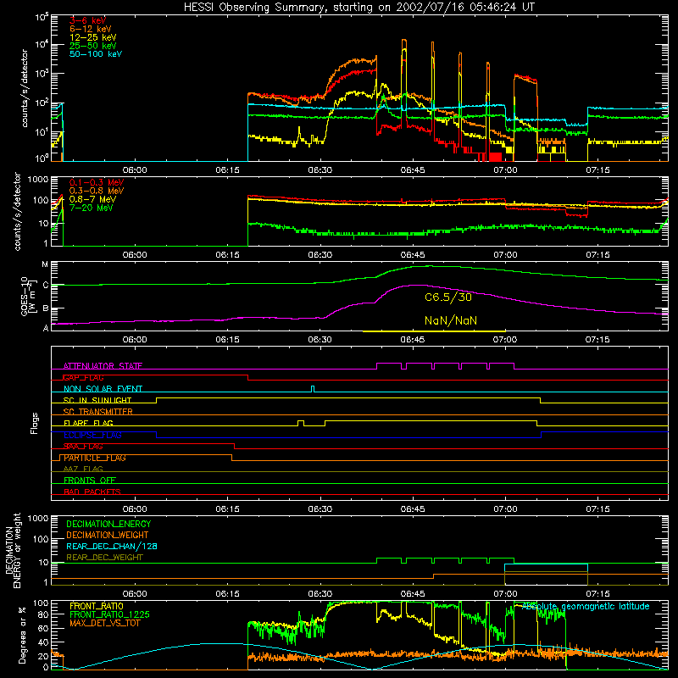Click the 07:15 time label under decimation plot

[597, 594]
